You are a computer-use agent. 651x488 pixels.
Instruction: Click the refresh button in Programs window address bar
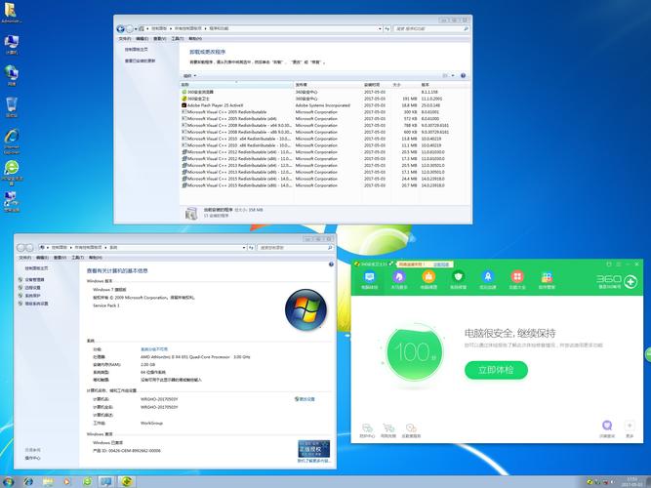click(387, 28)
